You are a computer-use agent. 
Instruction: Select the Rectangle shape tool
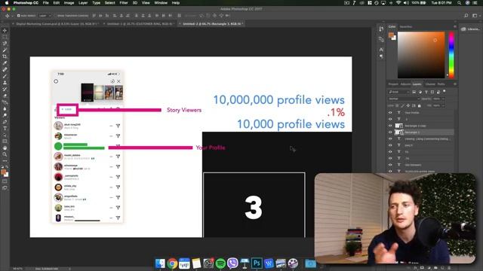pyautogui.click(x=5, y=142)
